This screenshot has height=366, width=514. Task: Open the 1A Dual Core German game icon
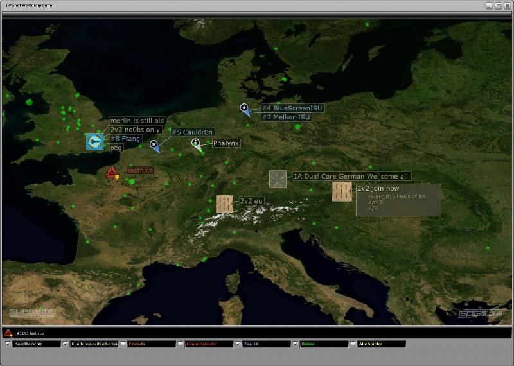tap(278, 179)
